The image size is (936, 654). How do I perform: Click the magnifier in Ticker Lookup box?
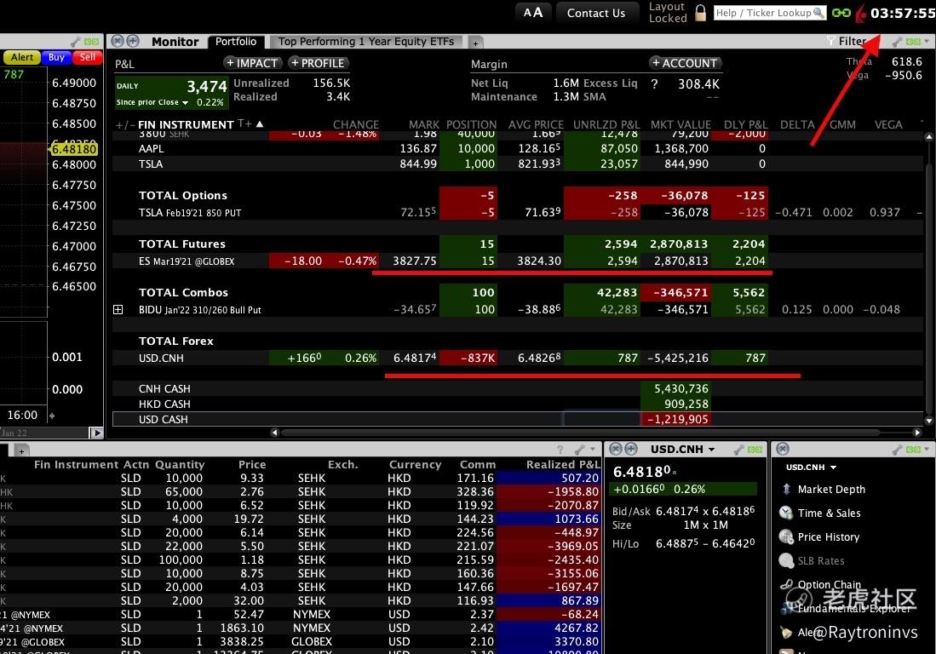click(x=819, y=13)
